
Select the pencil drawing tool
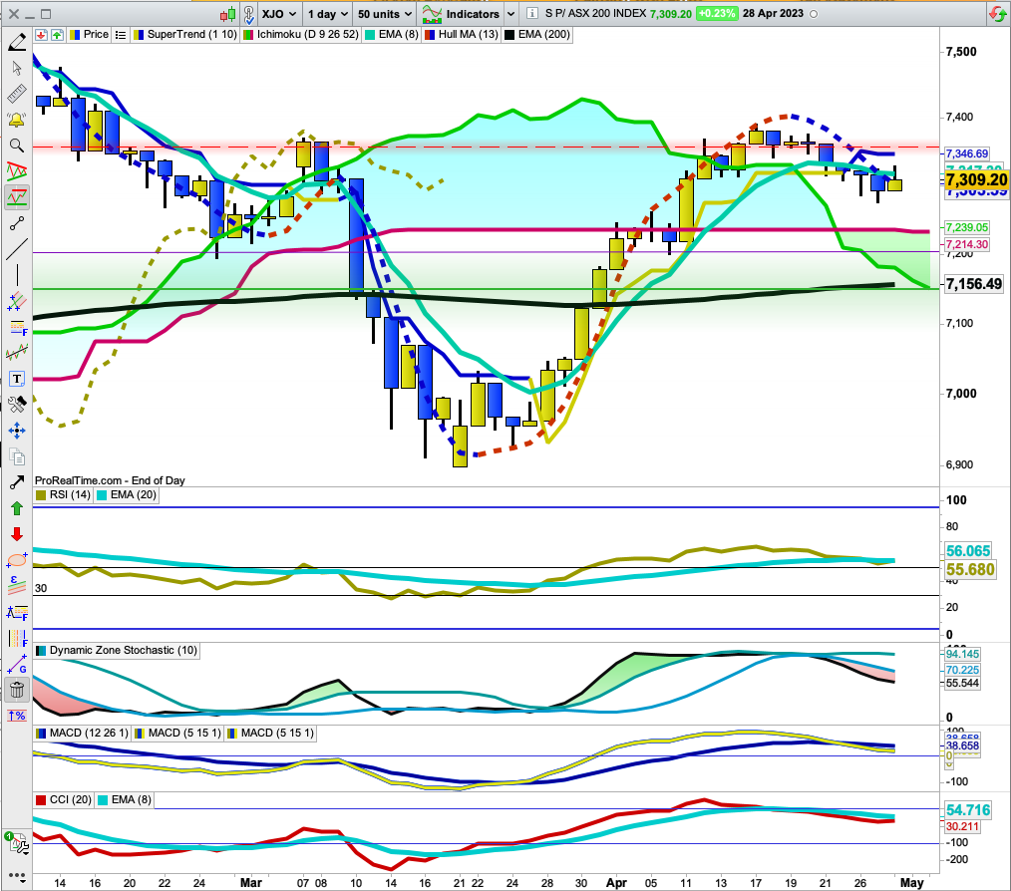pos(17,43)
